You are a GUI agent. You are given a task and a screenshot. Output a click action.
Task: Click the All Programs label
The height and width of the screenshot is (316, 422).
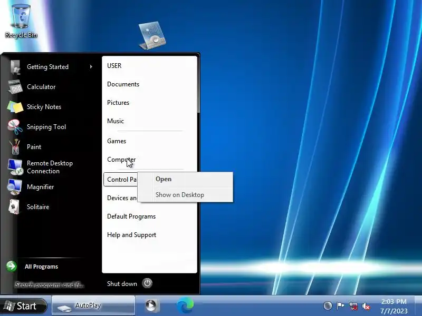click(41, 266)
